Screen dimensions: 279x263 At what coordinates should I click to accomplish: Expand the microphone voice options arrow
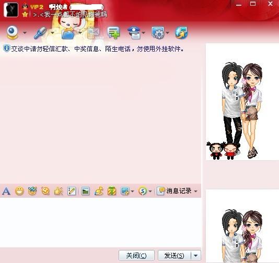52,33
